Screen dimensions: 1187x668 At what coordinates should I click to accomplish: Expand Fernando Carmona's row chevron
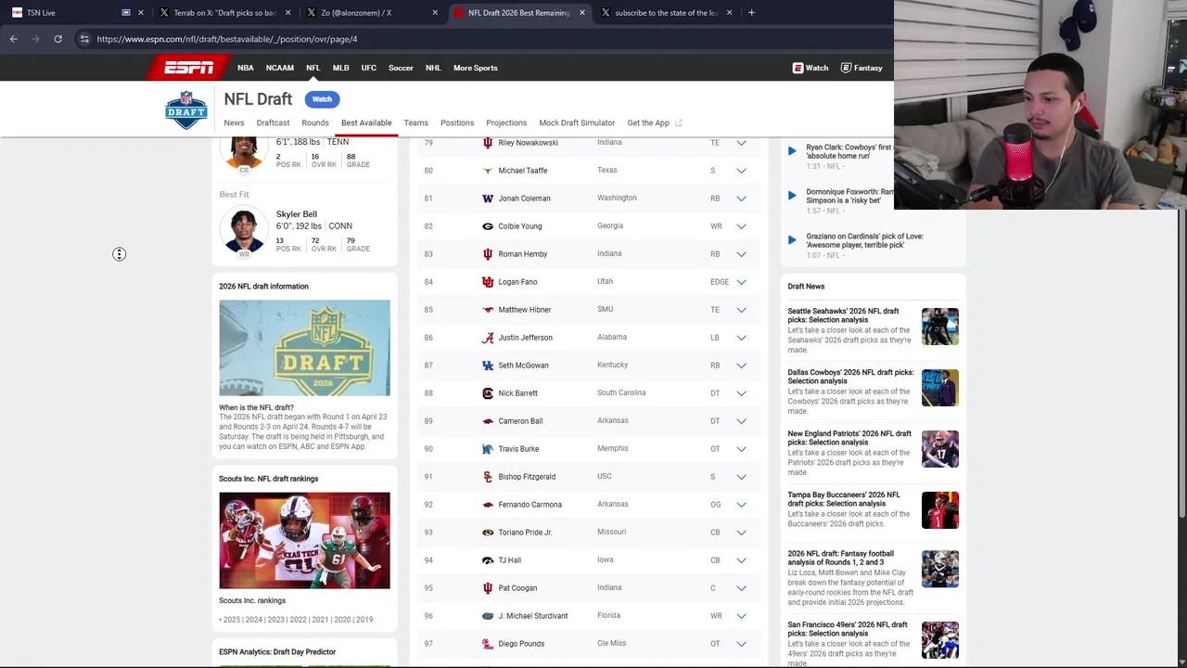coord(741,505)
